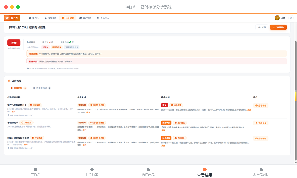Click 追问告知依据 in 卵巢子宫内膜异位囊肿 row
Image resolution: width=297 pixels, height=178 pixels.
tap(97, 138)
